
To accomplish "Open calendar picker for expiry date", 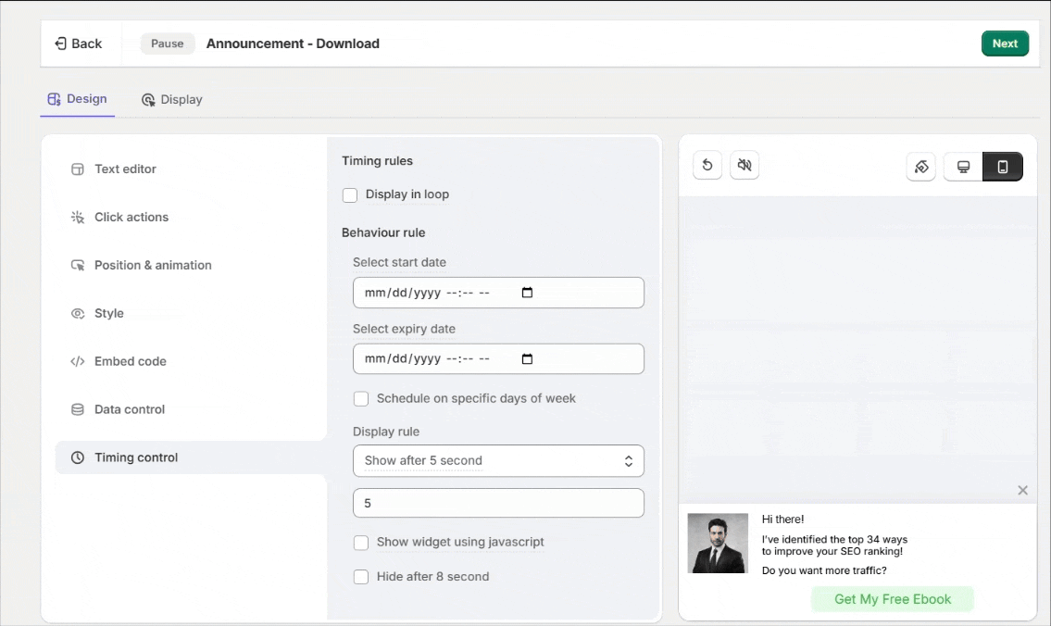I will click(x=527, y=359).
